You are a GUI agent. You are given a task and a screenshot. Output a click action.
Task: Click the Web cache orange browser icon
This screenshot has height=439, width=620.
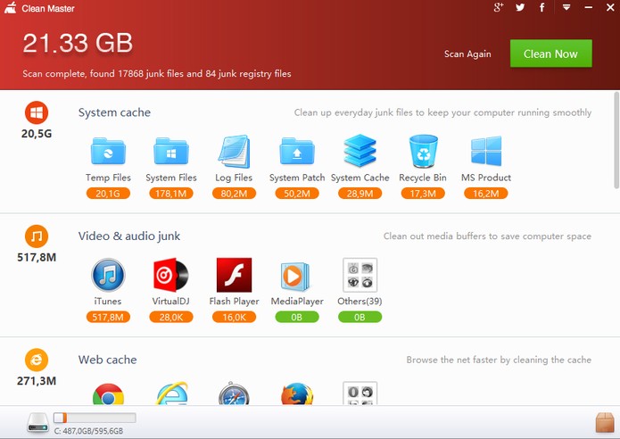tap(37, 360)
